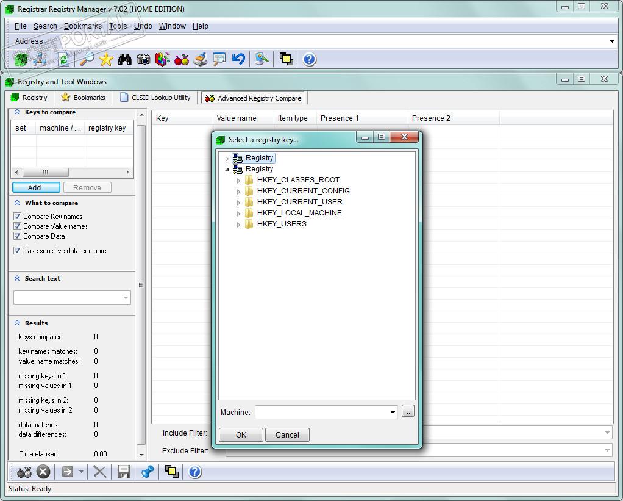Viewport: 623px width, 501px height.
Task: Click the OK button in dialog
Action: pos(241,435)
